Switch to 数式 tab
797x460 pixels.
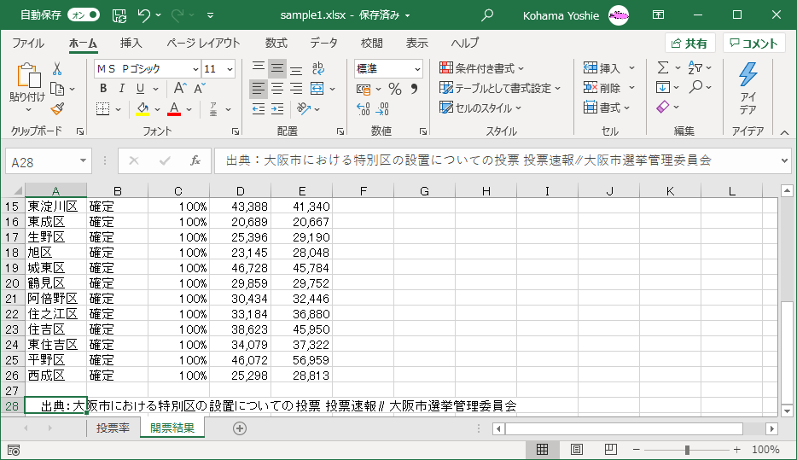pyautogui.click(x=276, y=44)
